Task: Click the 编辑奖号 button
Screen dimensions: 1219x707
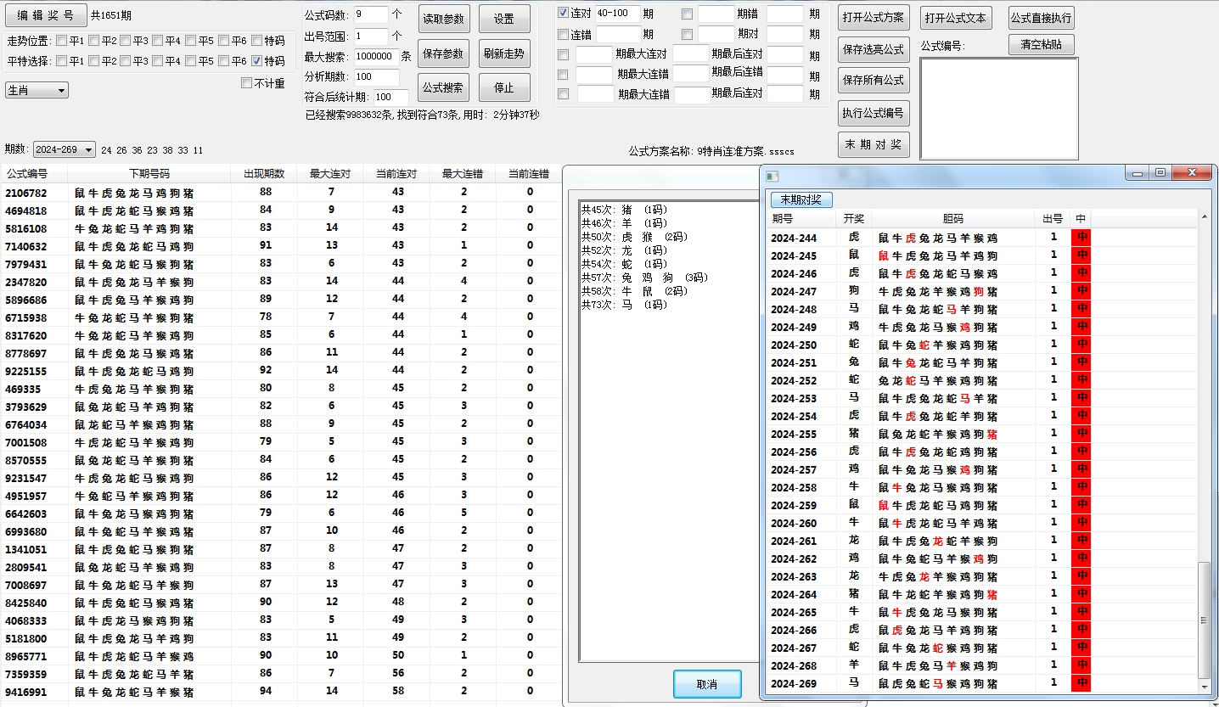Action: 46,15
